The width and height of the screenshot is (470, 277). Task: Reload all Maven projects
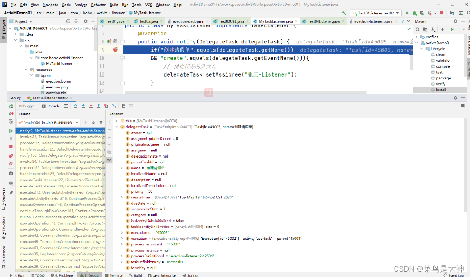point(417,29)
